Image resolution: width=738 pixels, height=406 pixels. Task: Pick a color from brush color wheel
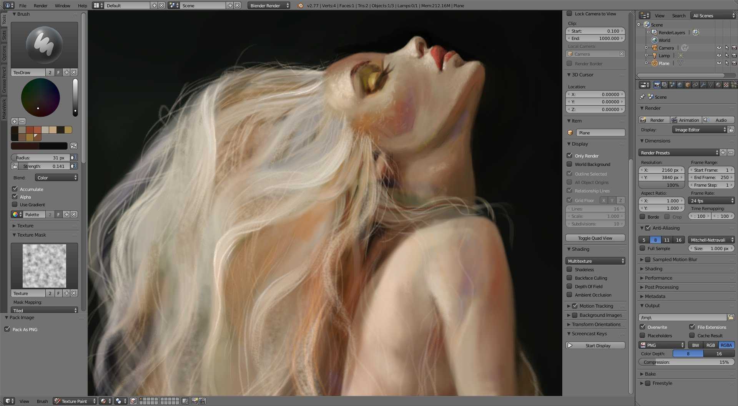click(x=40, y=98)
